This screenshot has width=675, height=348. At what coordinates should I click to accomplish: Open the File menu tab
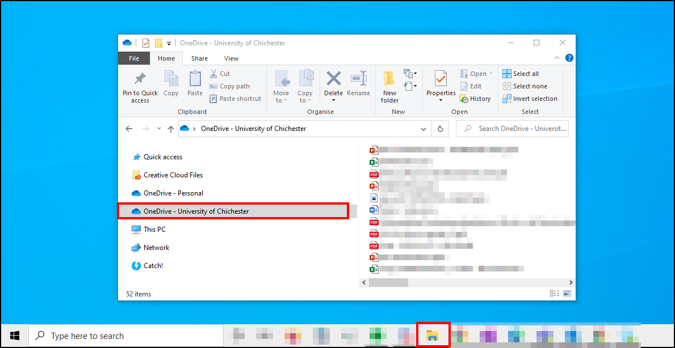tap(134, 58)
